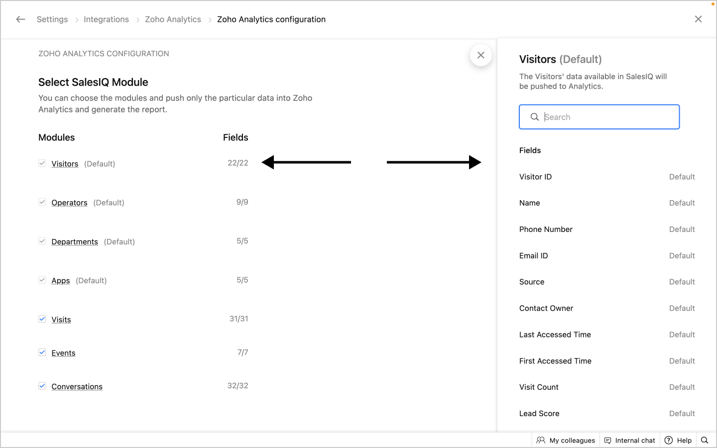This screenshot has height=448, width=717.
Task: Select the Email ID field row
Action: 607,256
